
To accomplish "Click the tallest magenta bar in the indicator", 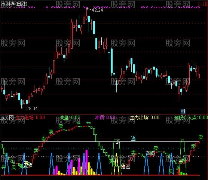I will click(87, 162).
